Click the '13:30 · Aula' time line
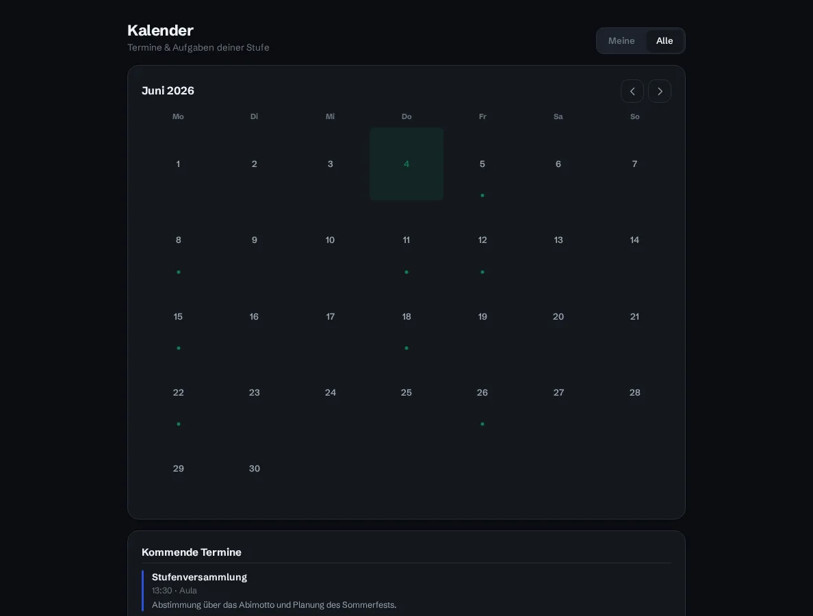This screenshot has width=813, height=616. 175,591
